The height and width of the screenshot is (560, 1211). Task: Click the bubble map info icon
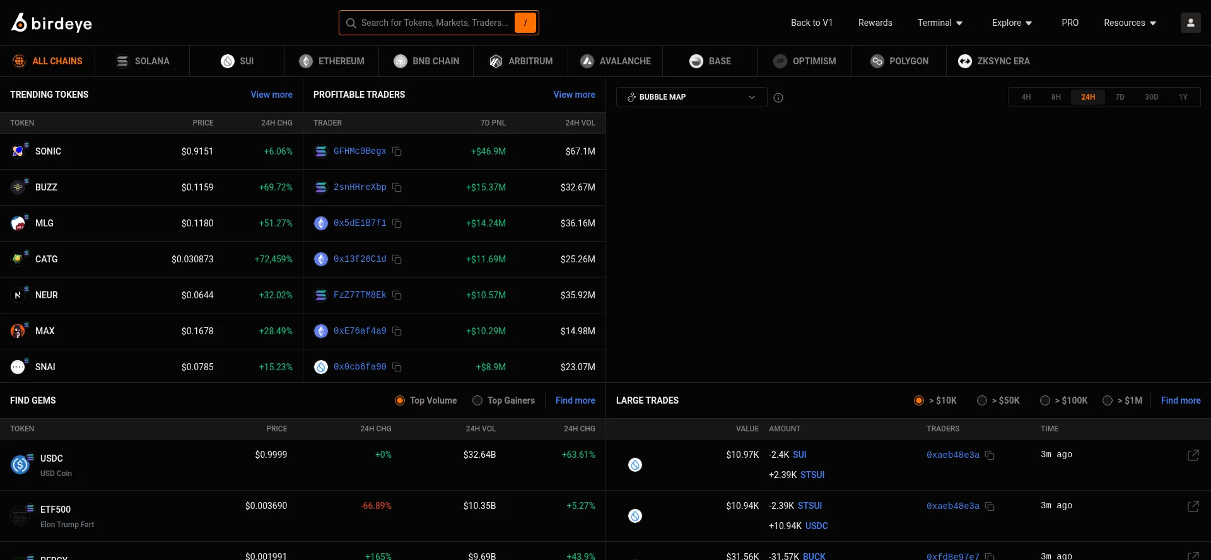coord(778,97)
